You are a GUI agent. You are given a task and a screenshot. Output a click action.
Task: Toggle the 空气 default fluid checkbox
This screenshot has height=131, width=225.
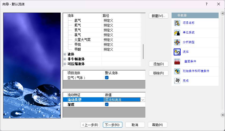click(107, 78)
